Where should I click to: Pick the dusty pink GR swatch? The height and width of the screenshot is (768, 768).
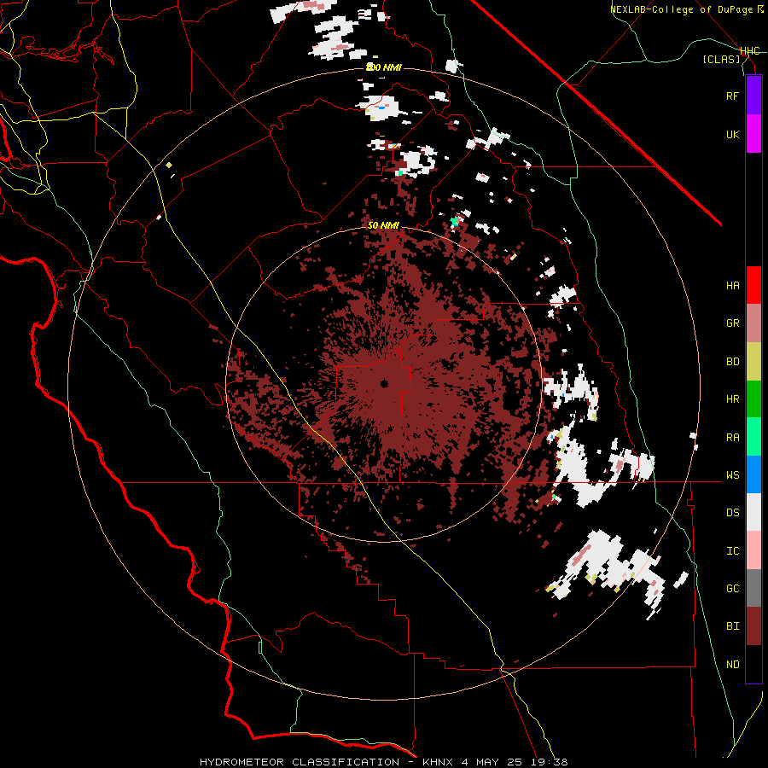(x=753, y=323)
